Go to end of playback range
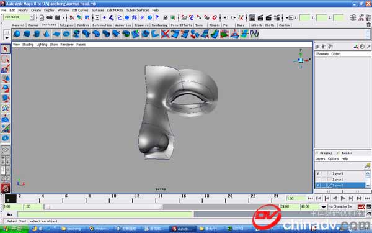This screenshot has width=372, height=233. pos(359,198)
